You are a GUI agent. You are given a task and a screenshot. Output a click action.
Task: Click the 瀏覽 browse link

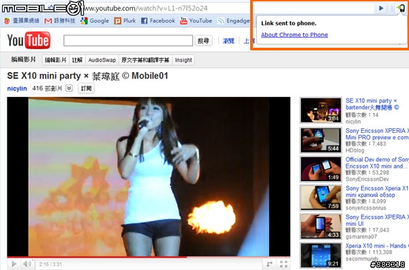click(228, 41)
